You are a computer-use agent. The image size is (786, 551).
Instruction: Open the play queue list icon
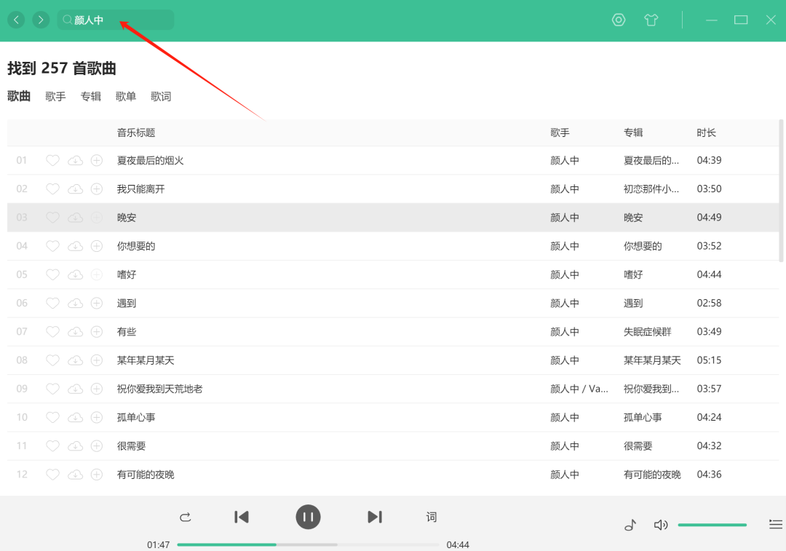(x=776, y=524)
